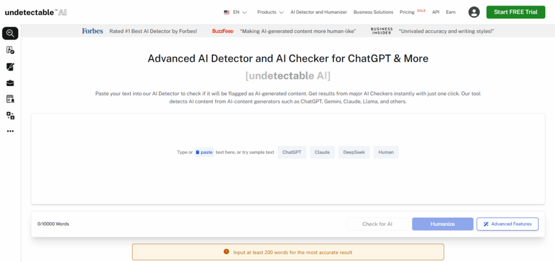The image size is (555, 262).
Task: Click the text input area
Action: tap(288, 159)
